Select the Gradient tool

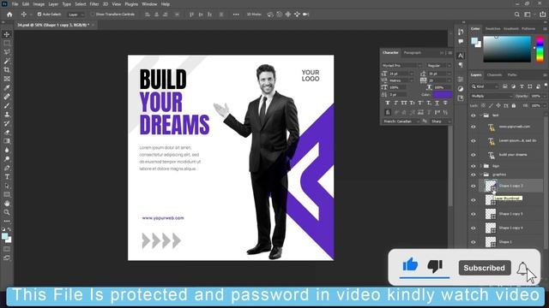coord(7,141)
